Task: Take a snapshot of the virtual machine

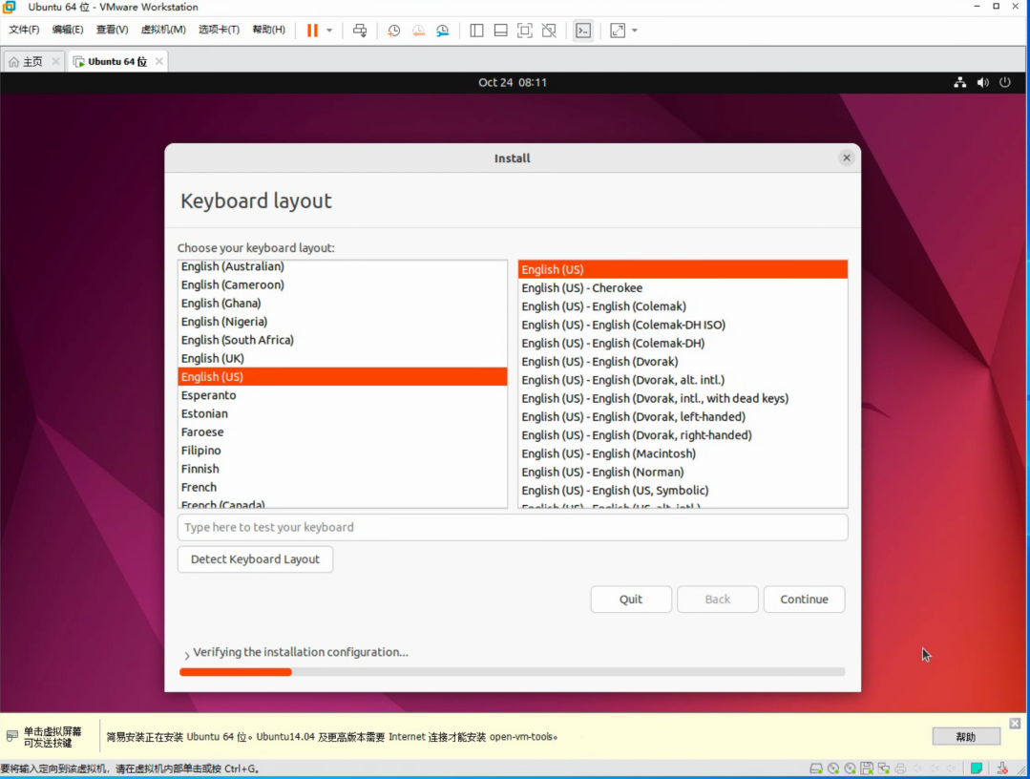Action: (x=393, y=31)
